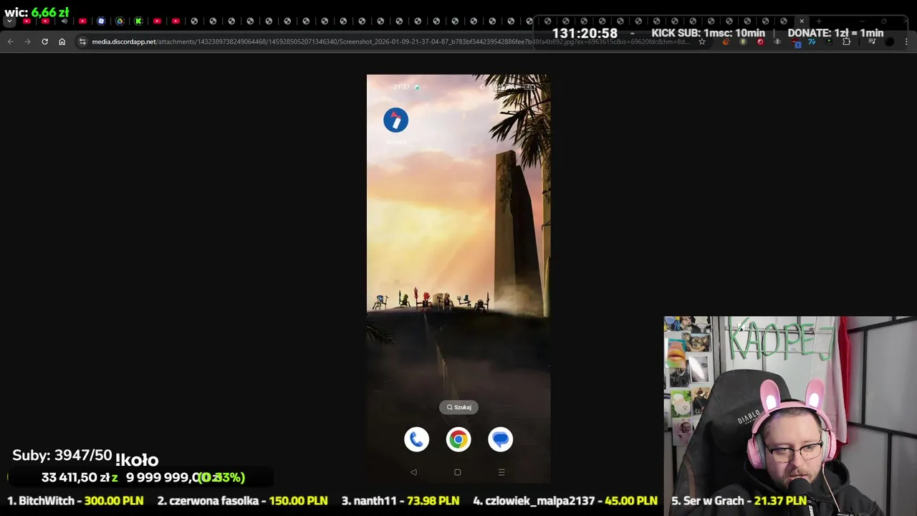The height and width of the screenshot is (516, 917).
Task: Click 'nanth11 - 73.98 PLN' donor entry
Action: pos(400,501)
